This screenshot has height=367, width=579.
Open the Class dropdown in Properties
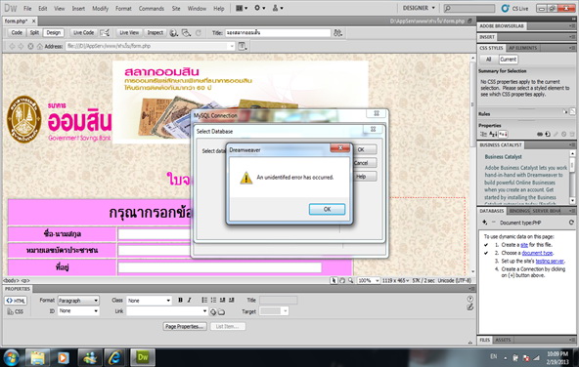pyautogui.click(x=150, y=301)
